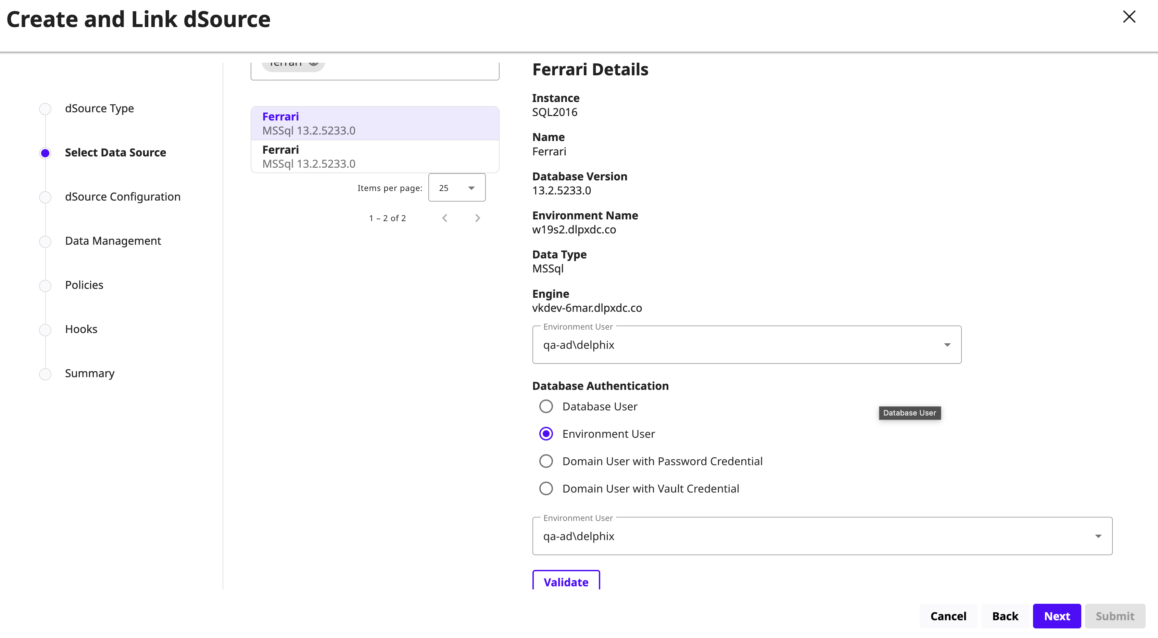Viewport: 1158px width, 638px height.
Task: Select the Database User radio option
Action: 546,406
